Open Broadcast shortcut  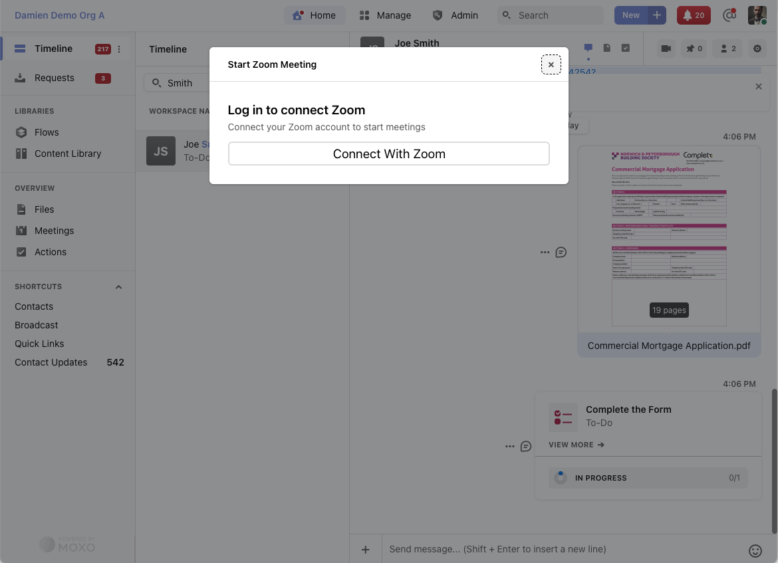[x=36, y=326]
